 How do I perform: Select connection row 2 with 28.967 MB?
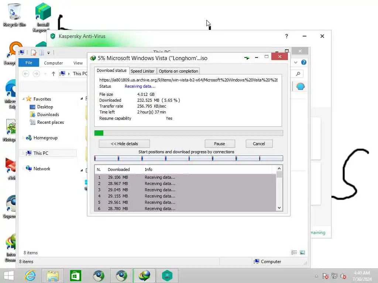[x=185, y=184]
